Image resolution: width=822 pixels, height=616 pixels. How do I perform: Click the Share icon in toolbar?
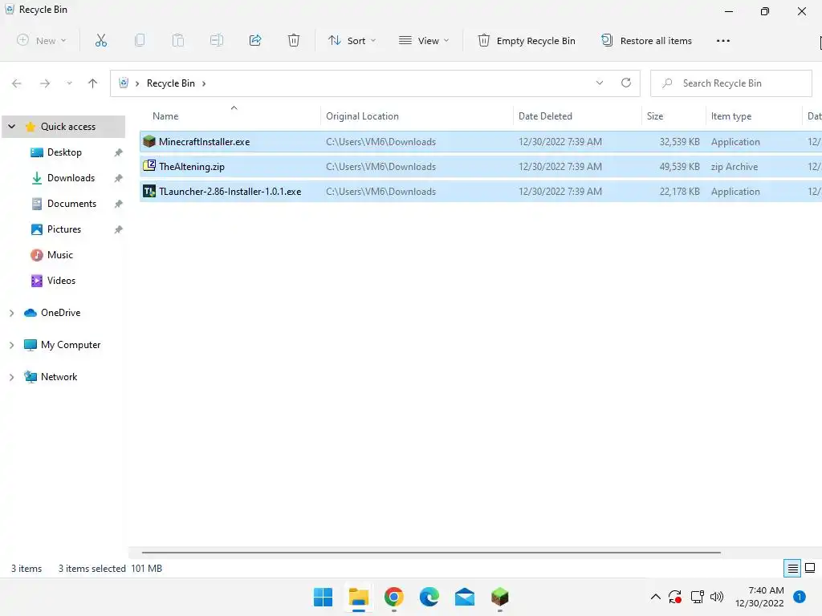coord(255,40)
